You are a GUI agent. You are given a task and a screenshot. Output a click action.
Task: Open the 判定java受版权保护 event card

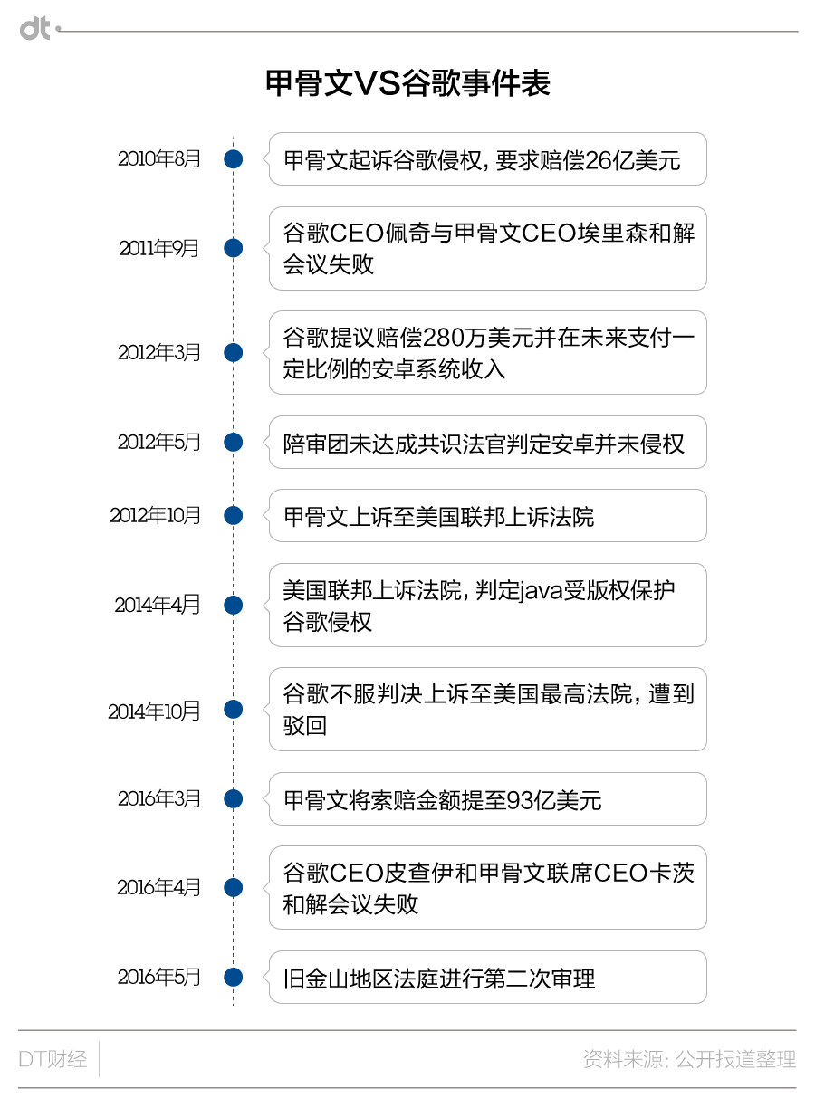pyautogui.click(x=487, y=605)
